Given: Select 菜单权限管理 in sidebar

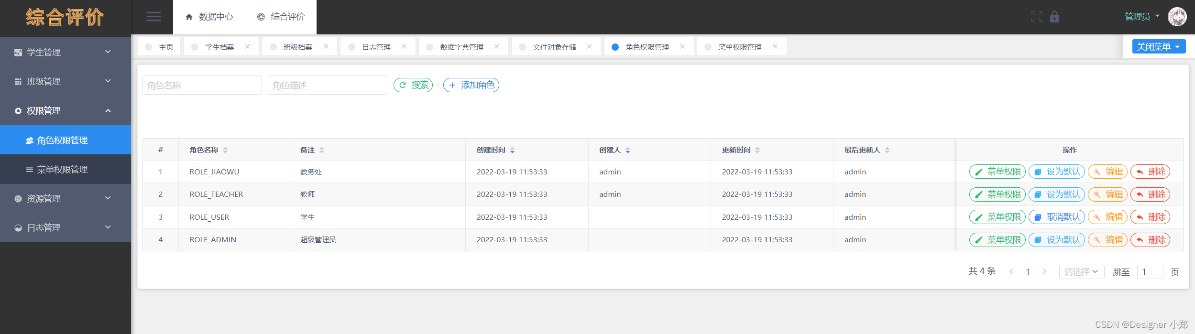Looking at the screenshot, I should 66,169.
